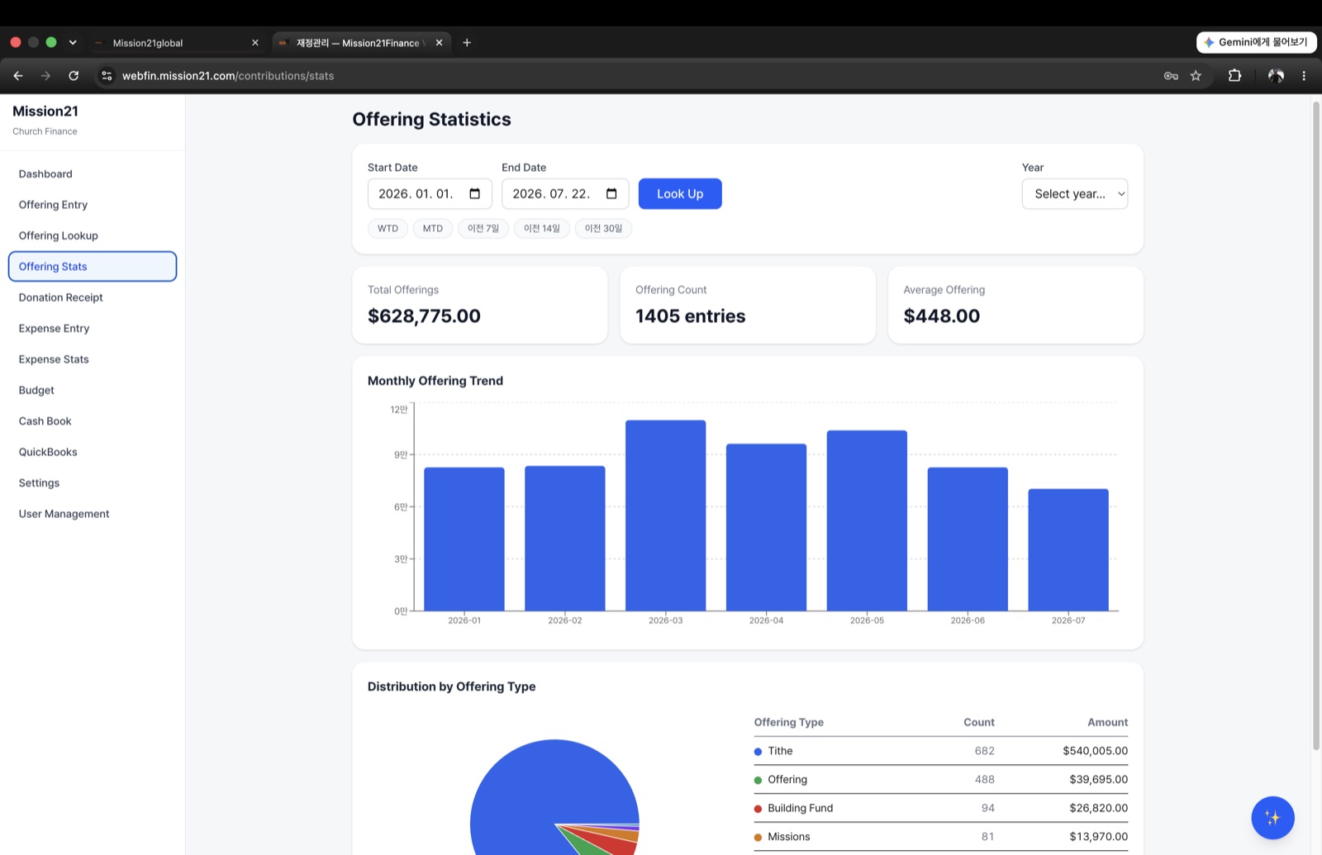Click the Look Up button
The height and width of the screenshot is (855, 1322).
(680, 194)
